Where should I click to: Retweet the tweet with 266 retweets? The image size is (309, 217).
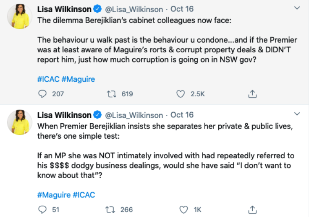112,209
